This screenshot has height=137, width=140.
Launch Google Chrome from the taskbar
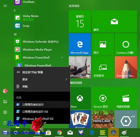point(59,133)
